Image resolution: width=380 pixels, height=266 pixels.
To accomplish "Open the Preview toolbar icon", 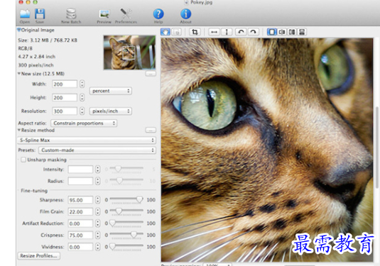I will tap(104, 13).
